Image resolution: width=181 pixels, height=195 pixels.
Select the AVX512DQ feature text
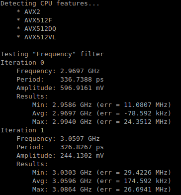point(36,29)
